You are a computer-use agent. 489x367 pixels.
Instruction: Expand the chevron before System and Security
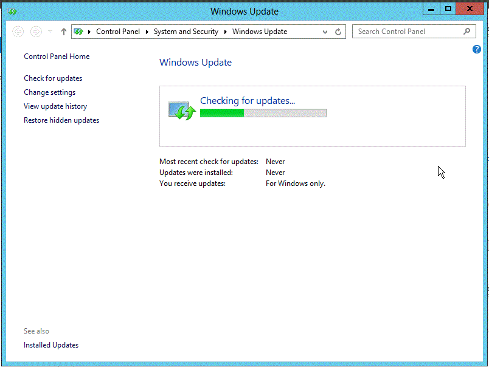pyautogui.click(x=147, y=32)
